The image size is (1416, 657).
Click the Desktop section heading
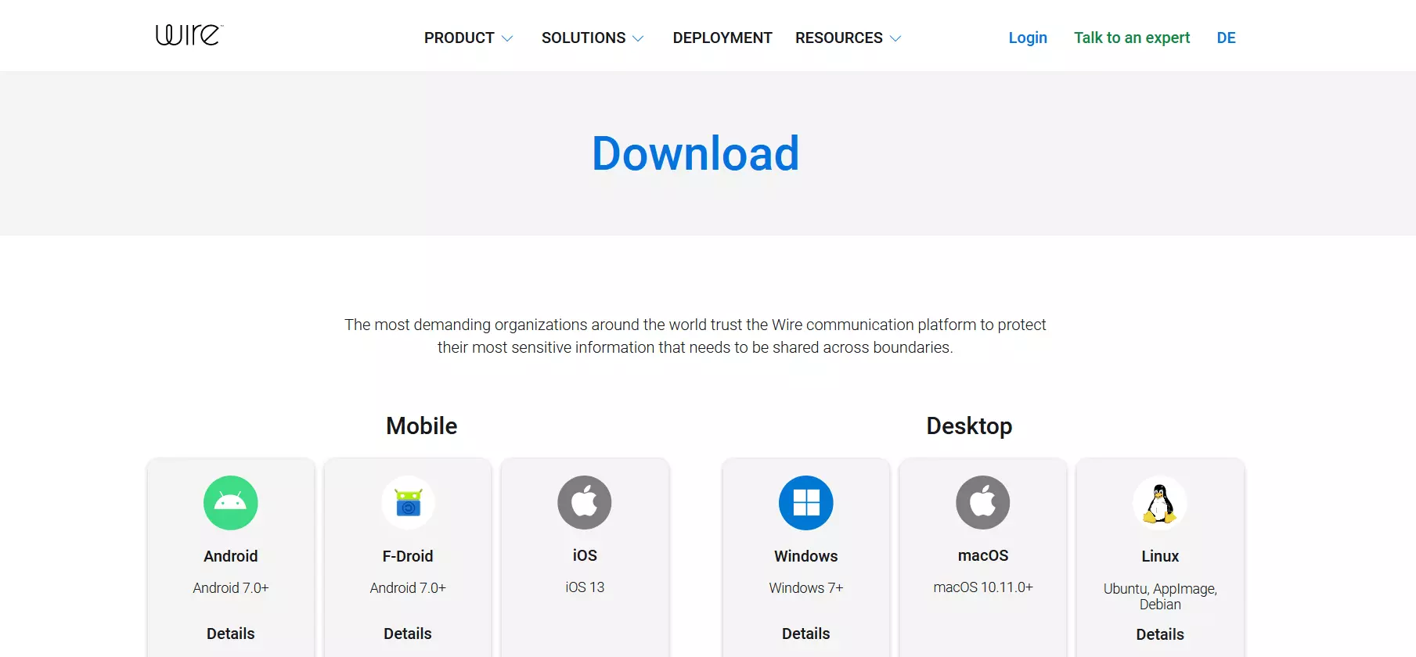969,426
